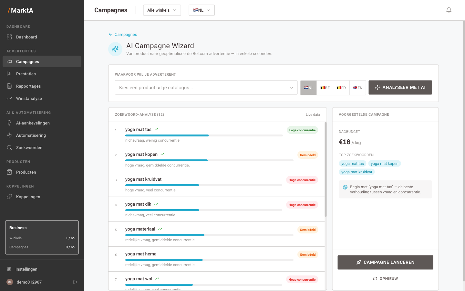
Task: Click the logout icon next to demo012907
Action: (x=75, y=282)
